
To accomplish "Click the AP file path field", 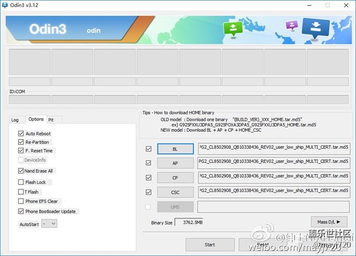I will (274, 163).
